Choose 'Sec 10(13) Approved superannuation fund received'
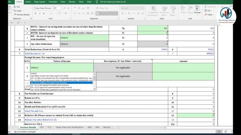The image size is (241, 135). [x=61, y=87]
